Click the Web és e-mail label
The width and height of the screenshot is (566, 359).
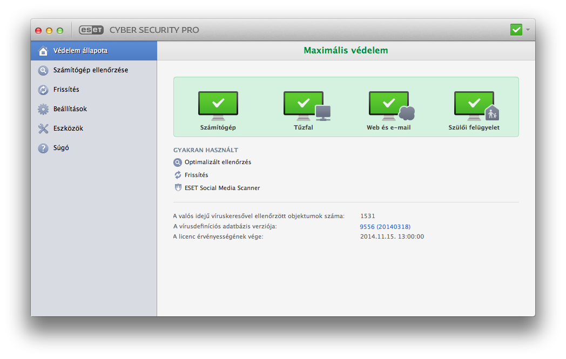click(389, 128)
